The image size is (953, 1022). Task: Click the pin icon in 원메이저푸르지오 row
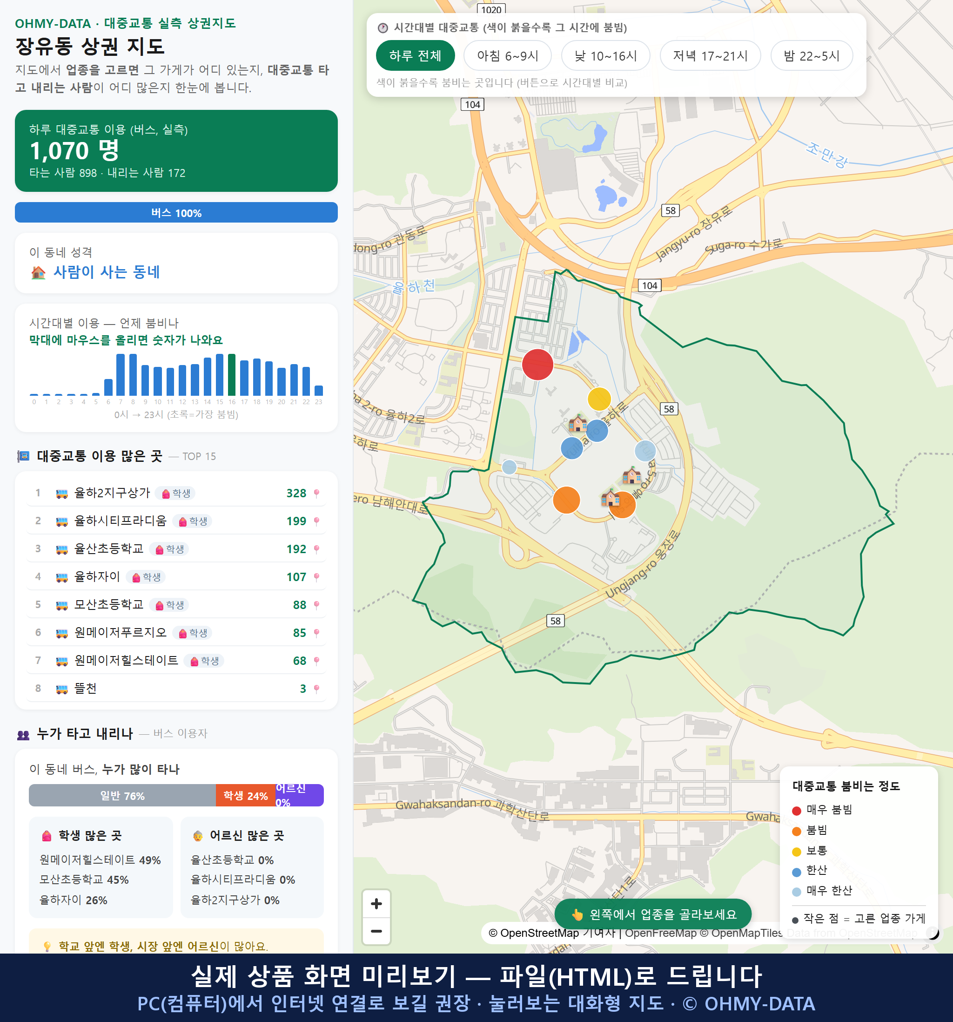(316, 633)
